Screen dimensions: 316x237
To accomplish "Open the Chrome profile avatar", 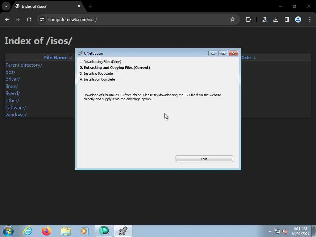I will point(298,19).
